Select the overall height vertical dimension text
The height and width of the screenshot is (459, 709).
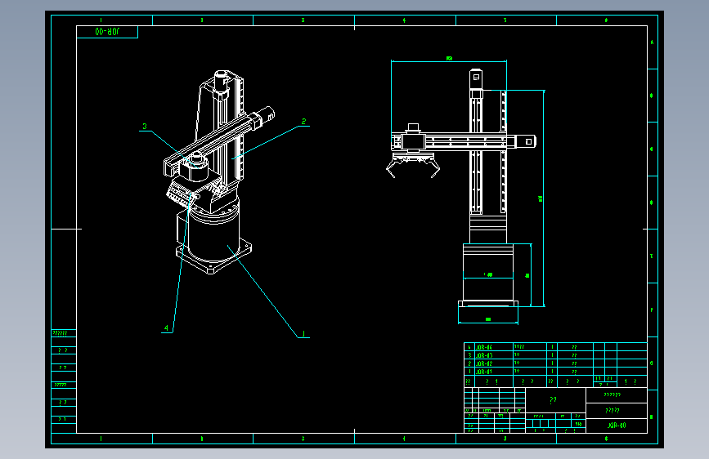[541, 198]
